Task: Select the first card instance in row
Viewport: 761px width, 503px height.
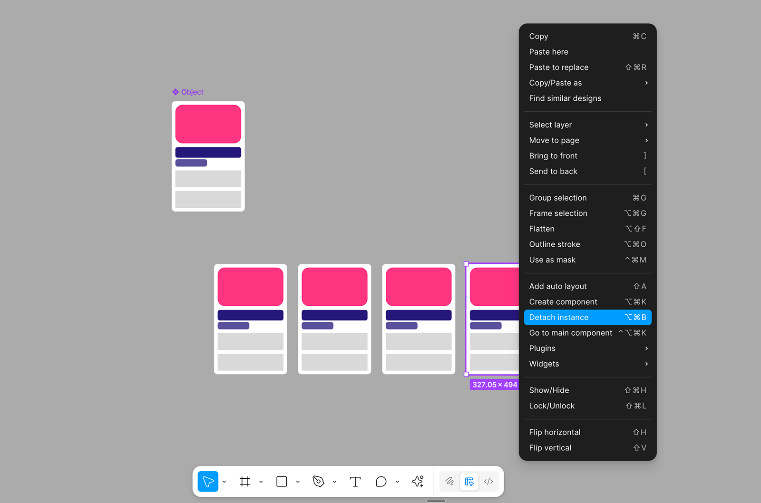Action: tap(251, 319)
